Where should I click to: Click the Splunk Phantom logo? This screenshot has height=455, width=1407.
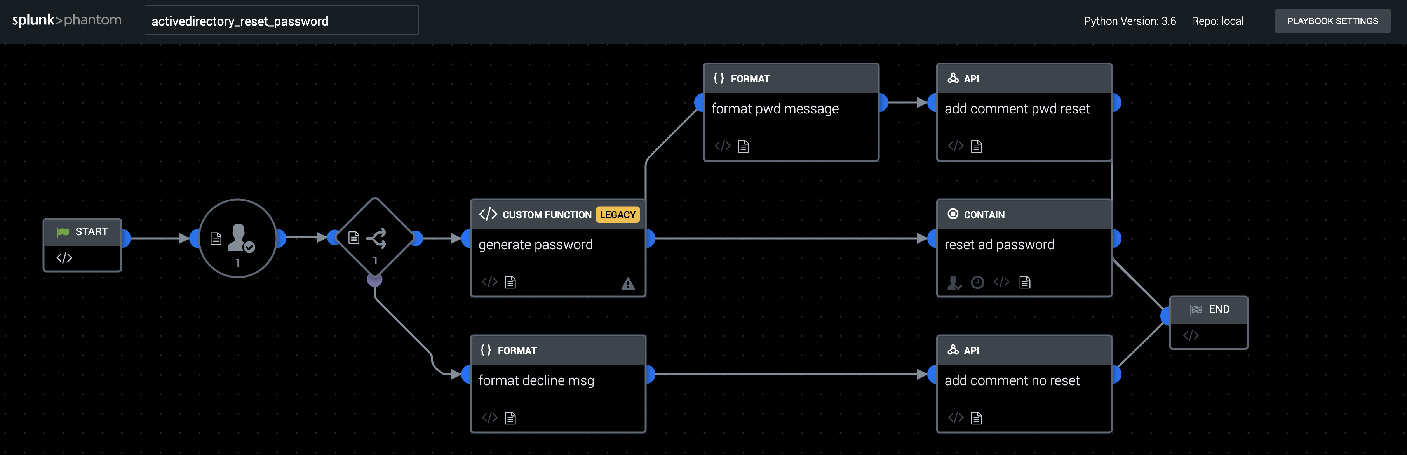click(x=67, y=20)
